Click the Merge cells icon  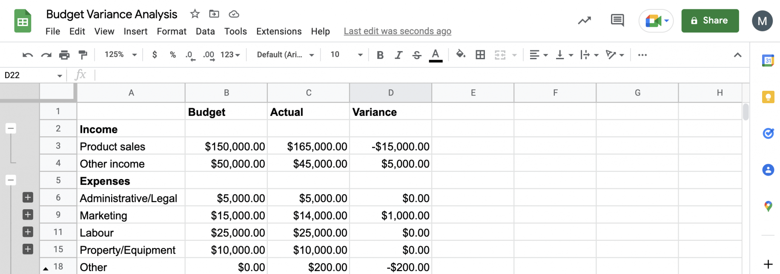[x=500, y=55]
